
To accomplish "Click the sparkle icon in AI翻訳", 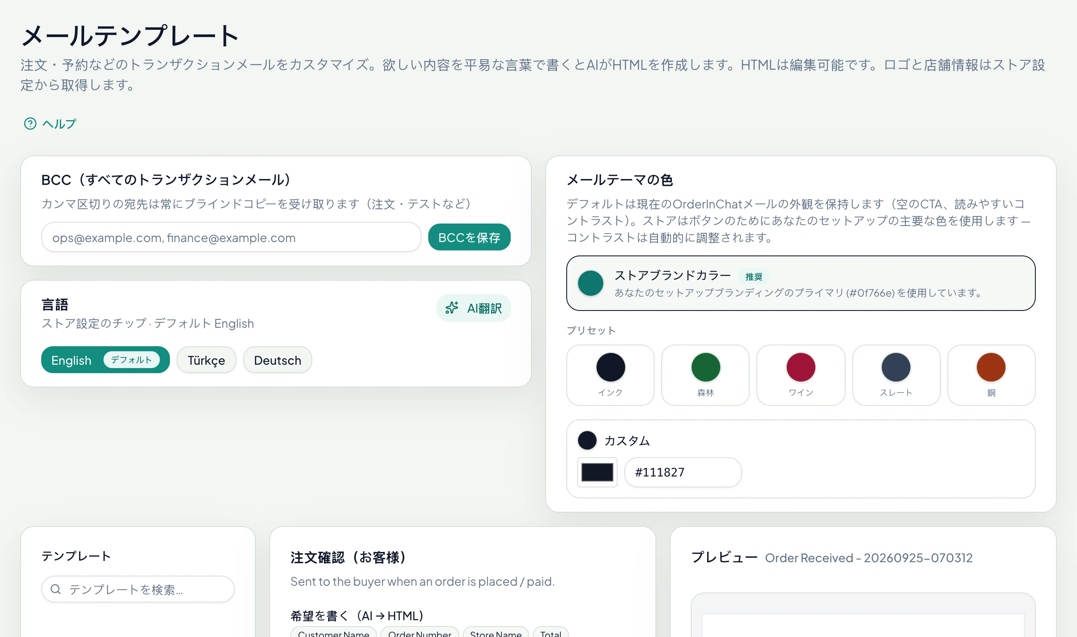I will point(452,308).
